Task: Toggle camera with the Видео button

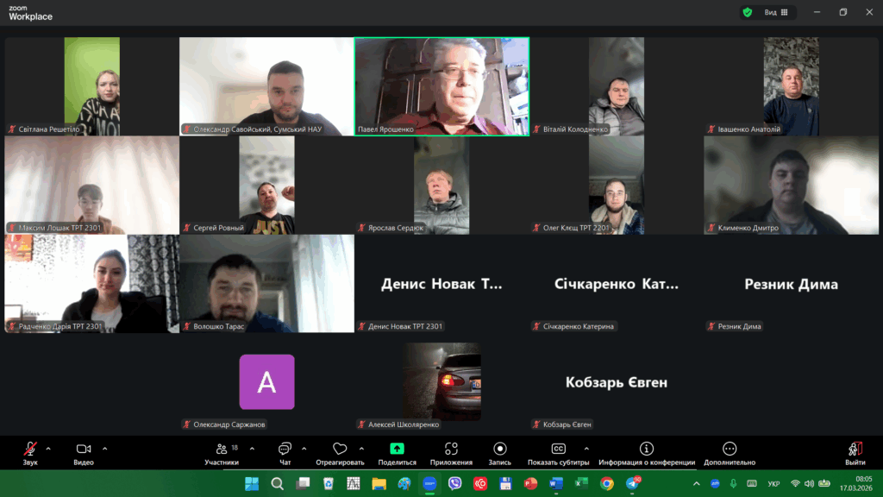Action: tap(84, 452)
